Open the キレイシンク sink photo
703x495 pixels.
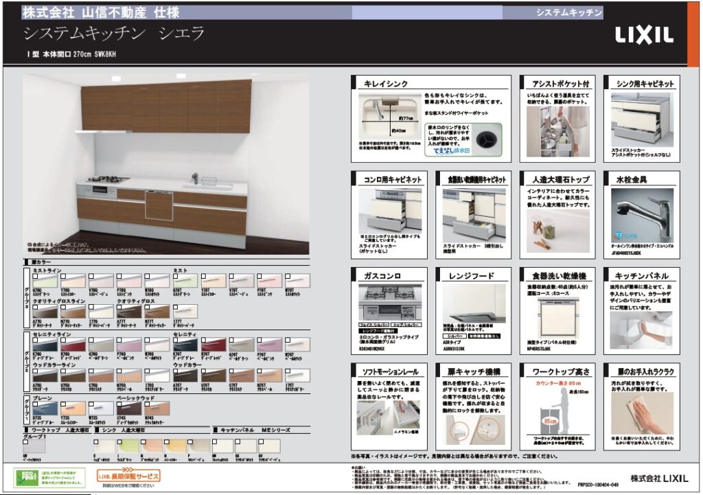pyautogui.click(x=389, y=117)
